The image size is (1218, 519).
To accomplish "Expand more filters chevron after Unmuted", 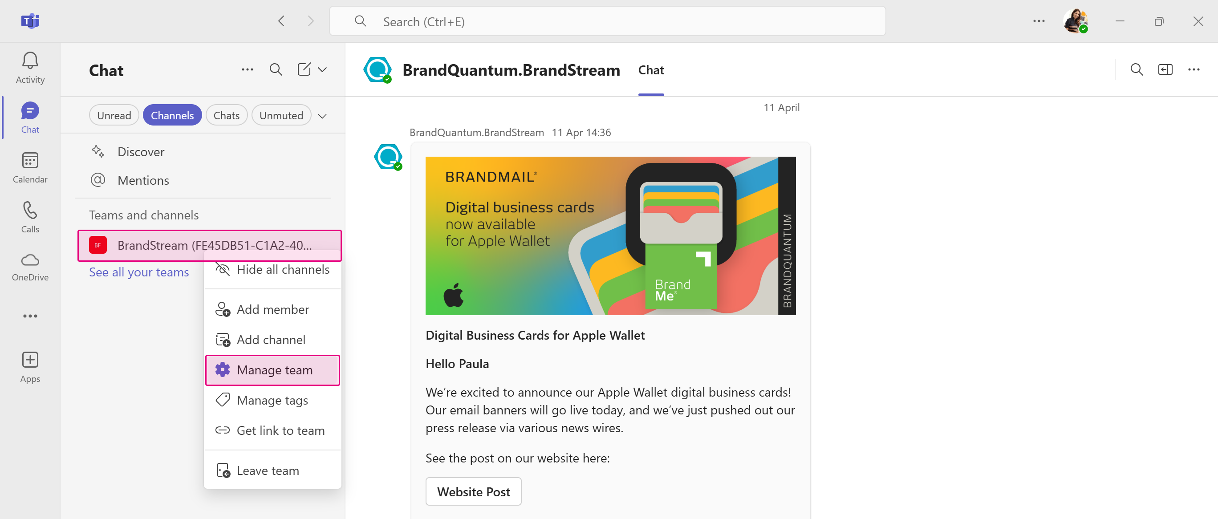I will click(322, 116).
